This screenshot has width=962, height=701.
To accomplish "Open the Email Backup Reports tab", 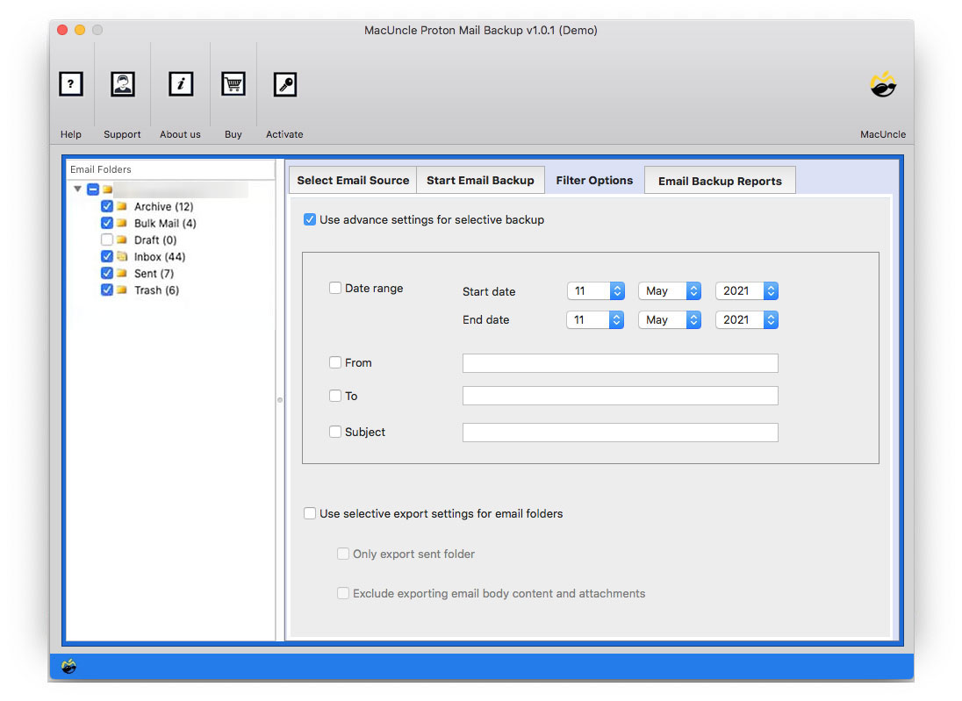I will [720, 181].
